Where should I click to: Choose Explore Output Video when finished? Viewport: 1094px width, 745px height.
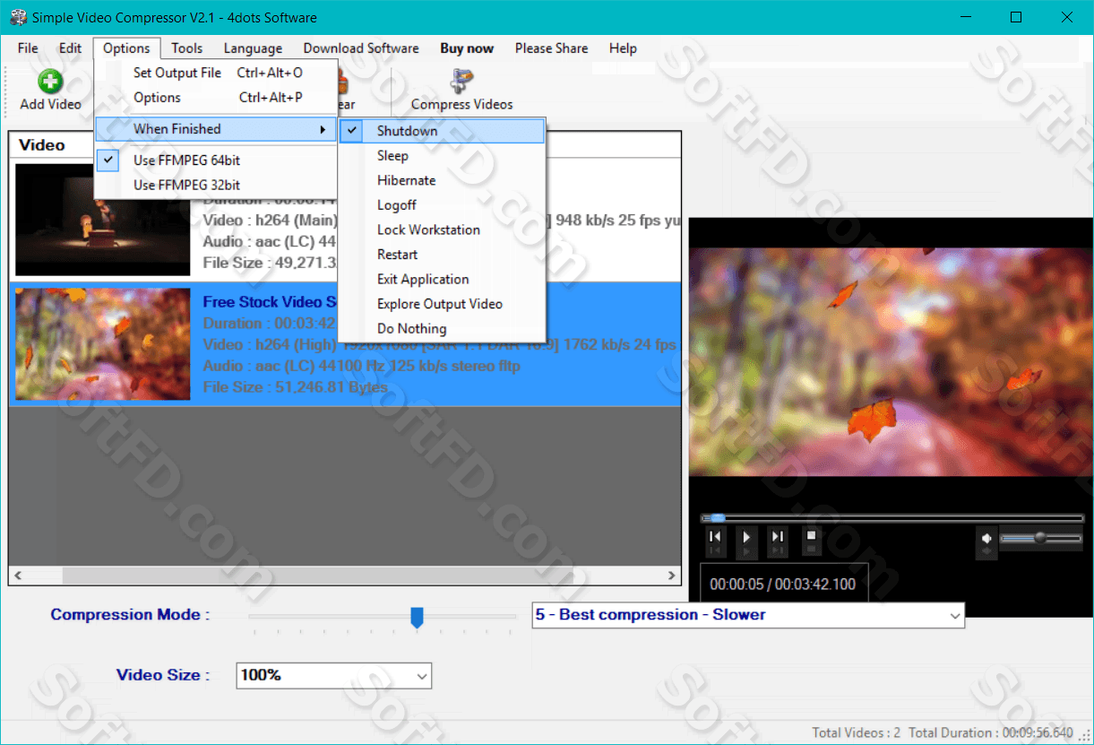442,304
